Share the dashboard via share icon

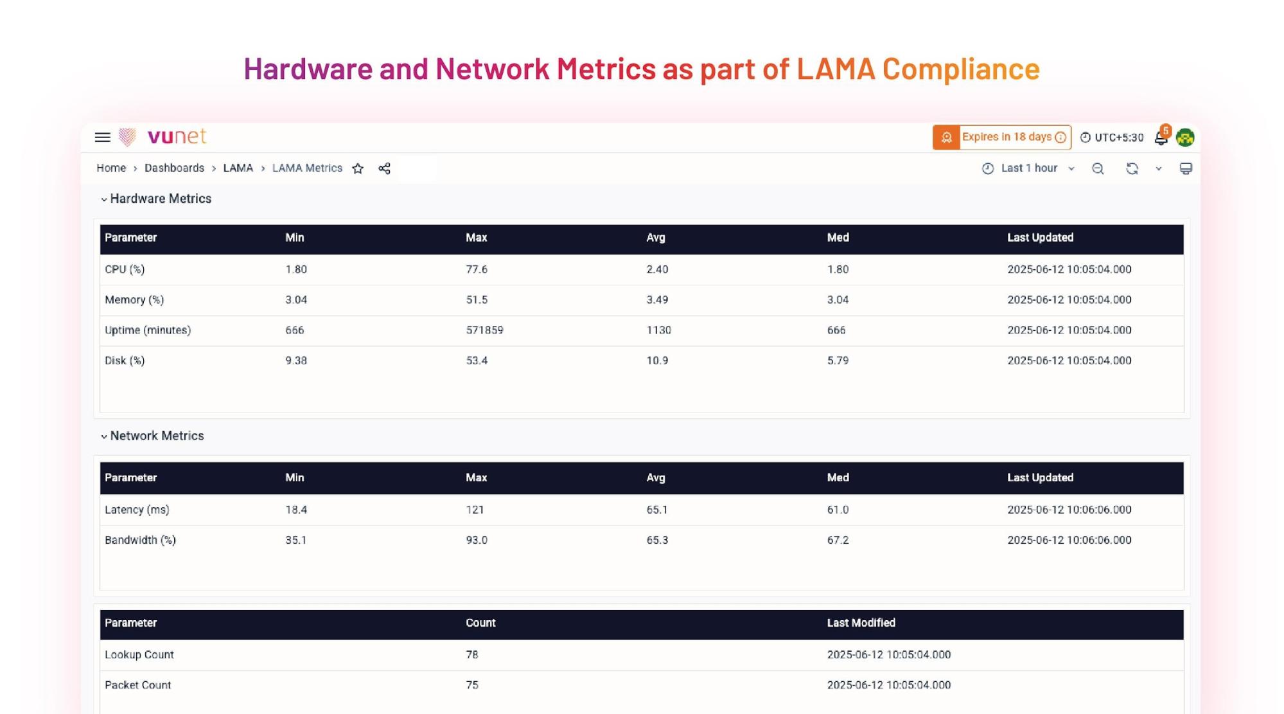click(384, 168)
